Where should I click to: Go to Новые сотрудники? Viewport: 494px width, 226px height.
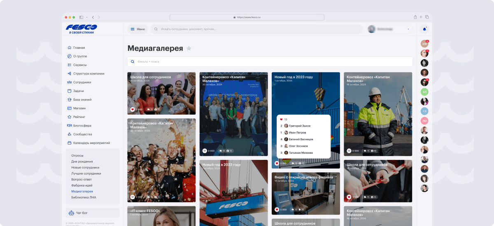click(85, 168)
